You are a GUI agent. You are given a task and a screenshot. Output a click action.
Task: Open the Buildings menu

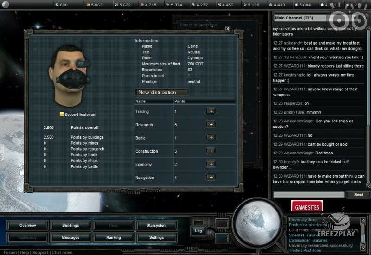70,225
